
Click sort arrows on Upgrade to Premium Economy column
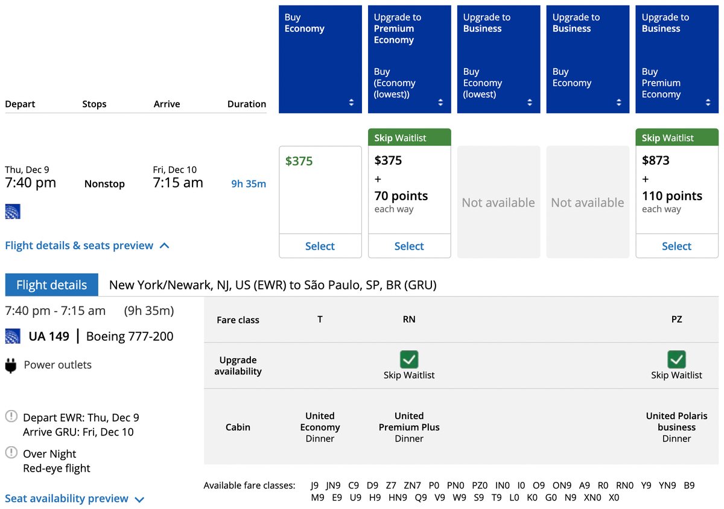click(440, 103)
